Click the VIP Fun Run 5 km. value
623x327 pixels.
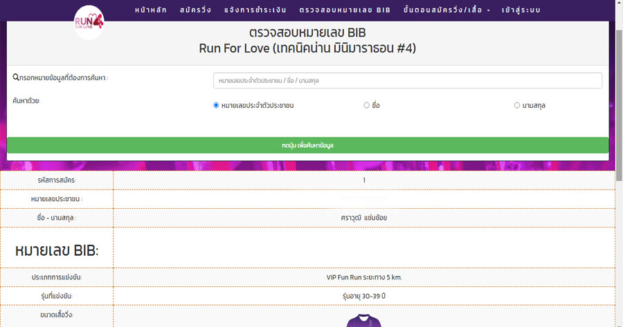coord(364,277)
